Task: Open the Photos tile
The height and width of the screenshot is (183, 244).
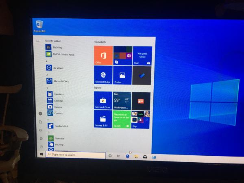Action: [122, 75]
